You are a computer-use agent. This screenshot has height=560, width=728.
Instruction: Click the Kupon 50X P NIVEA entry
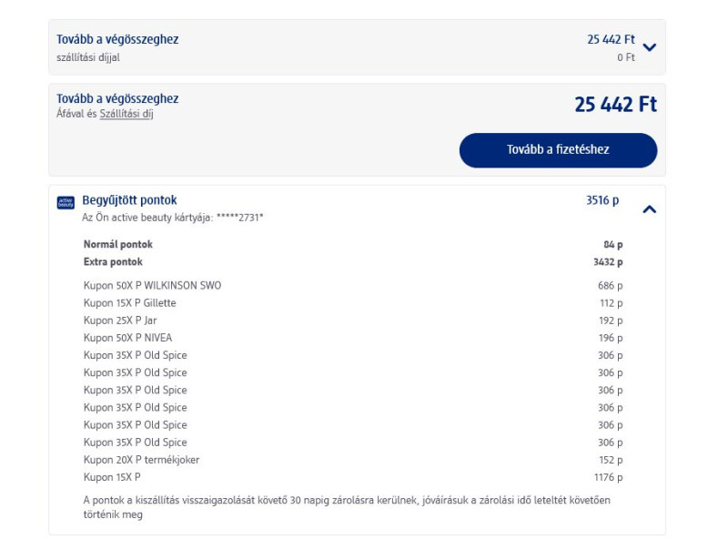(127, 338)
